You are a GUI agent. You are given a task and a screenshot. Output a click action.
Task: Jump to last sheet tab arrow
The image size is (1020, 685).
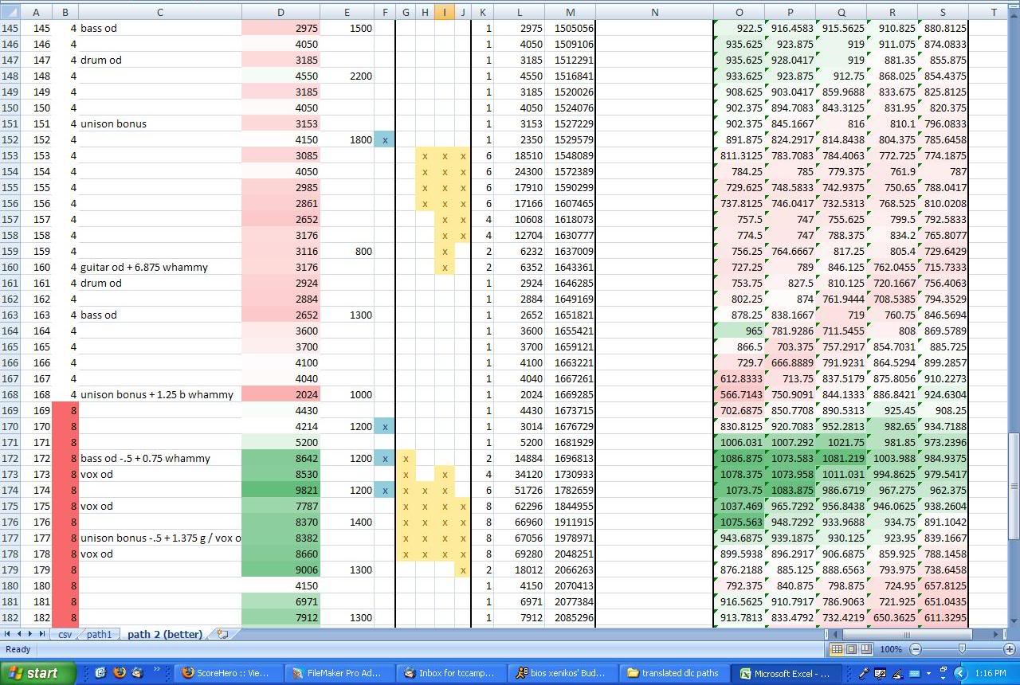point(41,634)
